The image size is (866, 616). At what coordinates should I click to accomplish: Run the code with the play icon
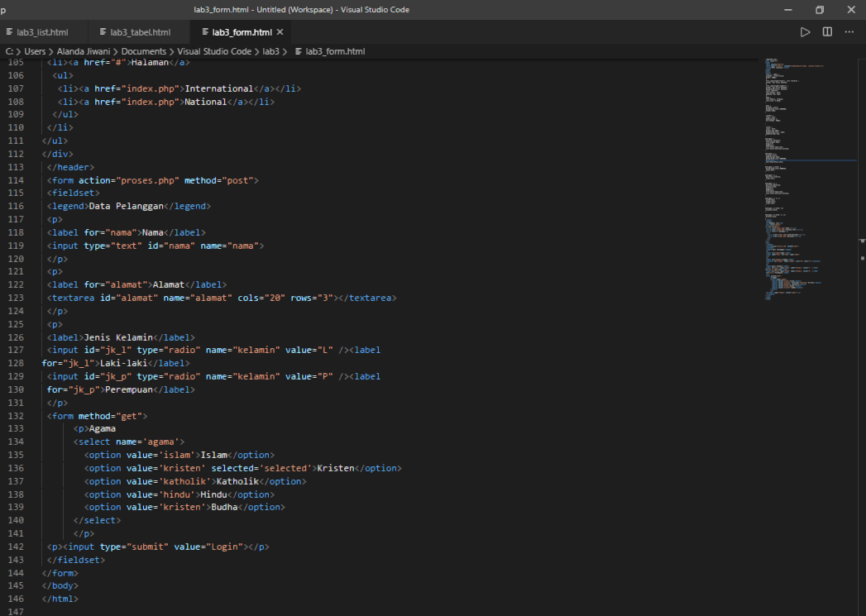[x=805, y=32]
